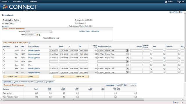Open the comment bubble for Wed 10/28
This screenshot has height=104, width=186.
click(3, 50)
